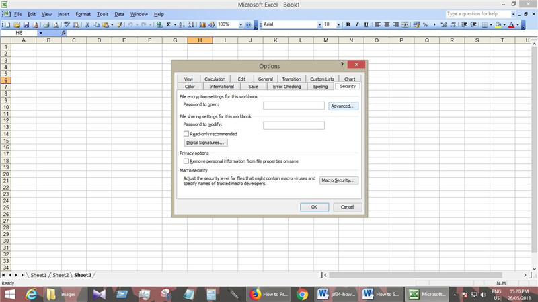Apply red font color swatch

click(x=511, y=24)
